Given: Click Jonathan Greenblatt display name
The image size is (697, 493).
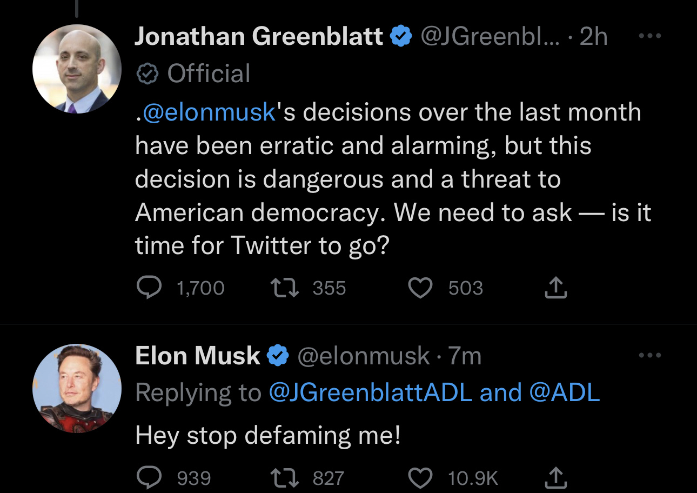Looking at the screenshot, I should 258,37.
